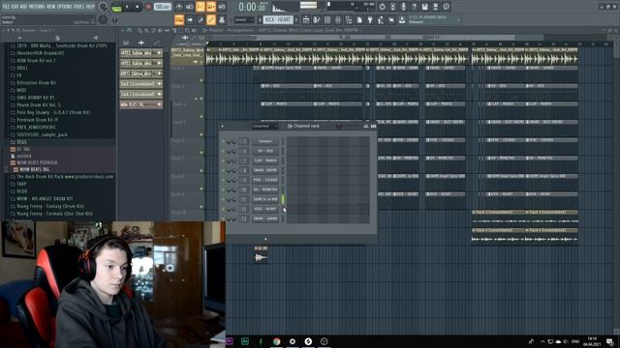Open the VIEW menu
Image resolution: width=620 pixels, height=348 pixels.
(x=51, y=7)
